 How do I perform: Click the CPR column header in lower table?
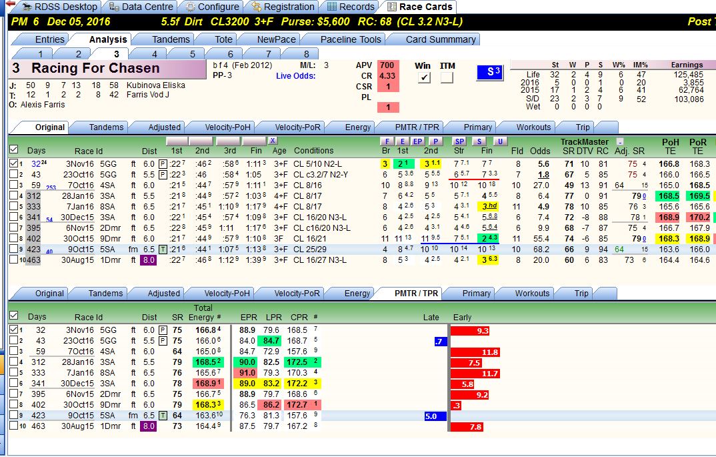pos(299,317)
